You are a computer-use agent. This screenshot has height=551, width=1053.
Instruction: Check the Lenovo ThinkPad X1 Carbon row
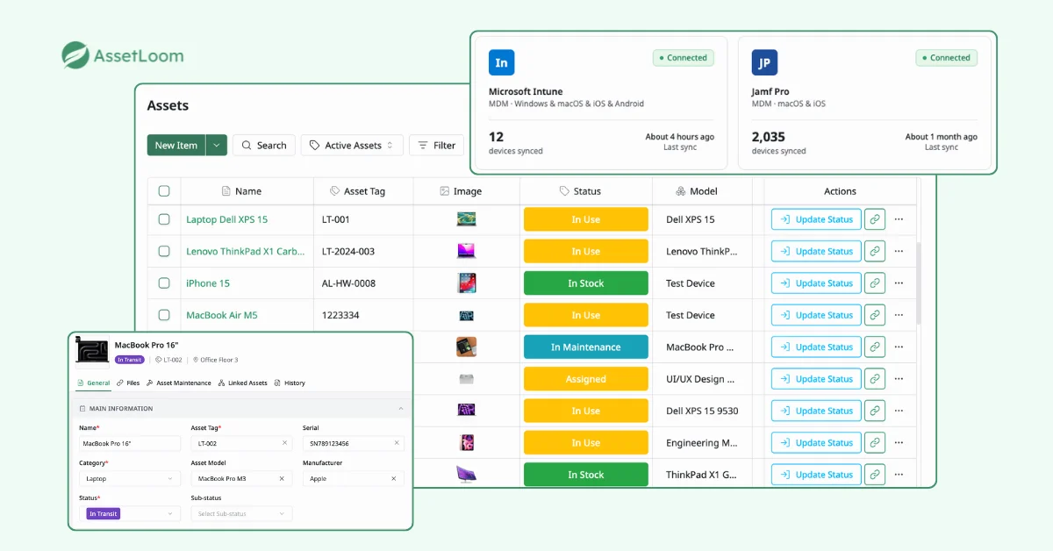tap(164, 251)
